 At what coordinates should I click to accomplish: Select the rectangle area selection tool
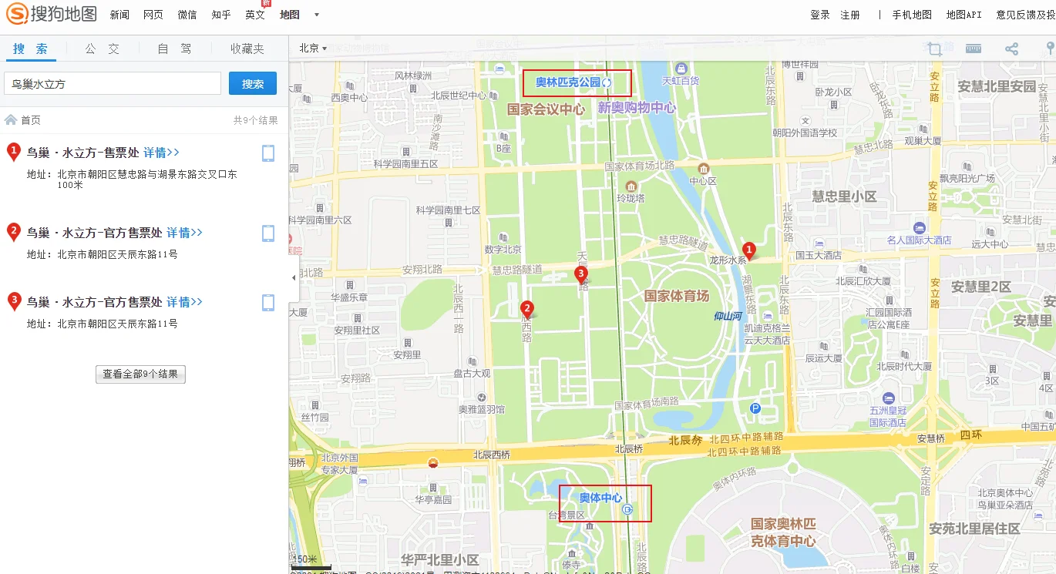[x=934, y=49]
